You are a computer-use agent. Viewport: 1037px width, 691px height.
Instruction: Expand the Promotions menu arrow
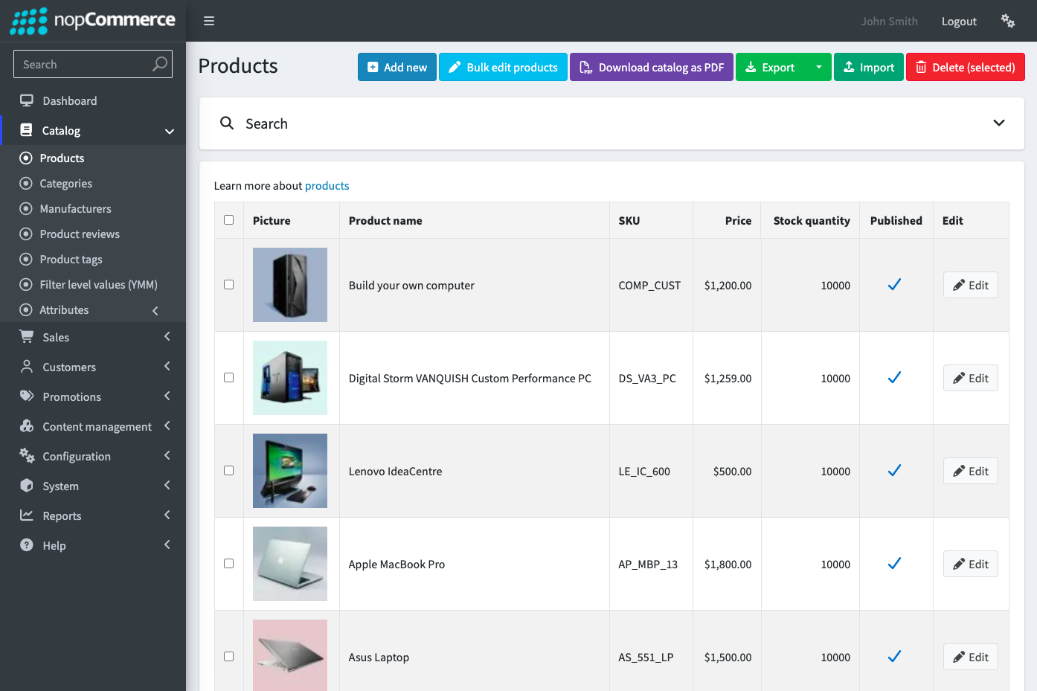point(167,396)
